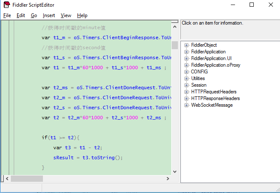Click the editor split handle above scrollbar

pos(175,22)
